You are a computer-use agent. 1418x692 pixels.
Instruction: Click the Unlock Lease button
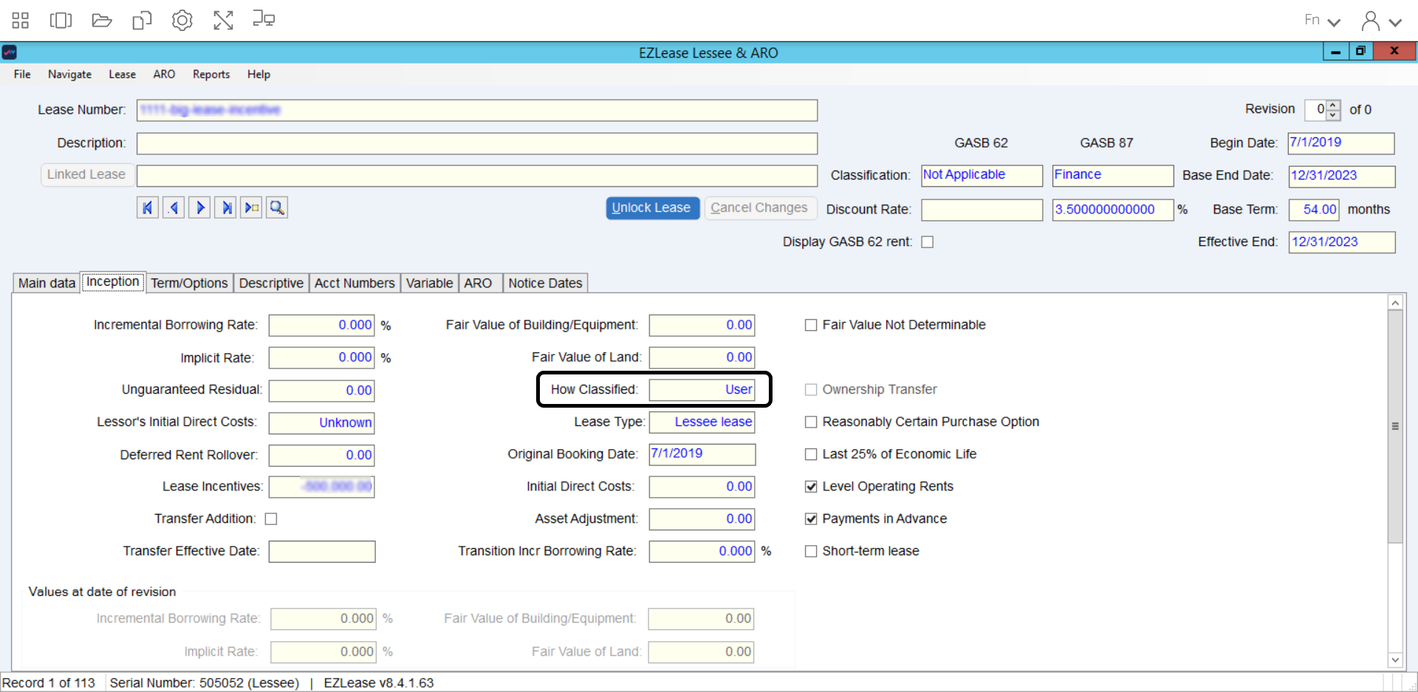pos(652,208)
